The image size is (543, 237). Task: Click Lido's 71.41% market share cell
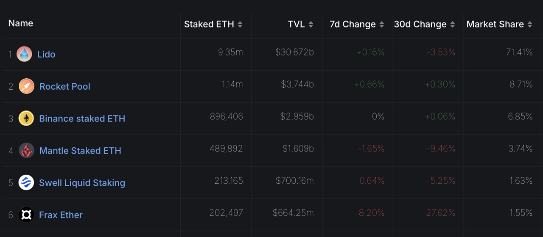click(x=519, y=52)
